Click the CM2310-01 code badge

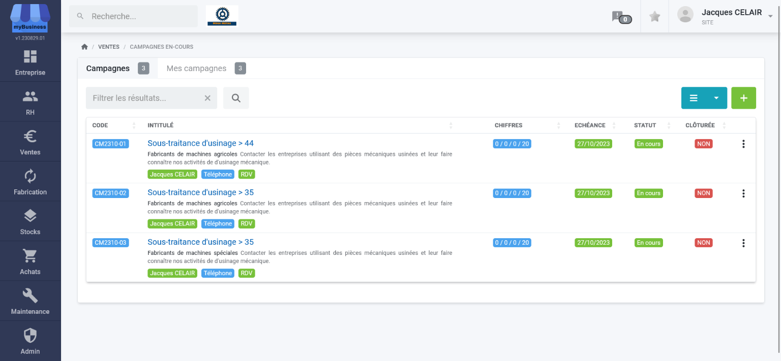point(111,144)
